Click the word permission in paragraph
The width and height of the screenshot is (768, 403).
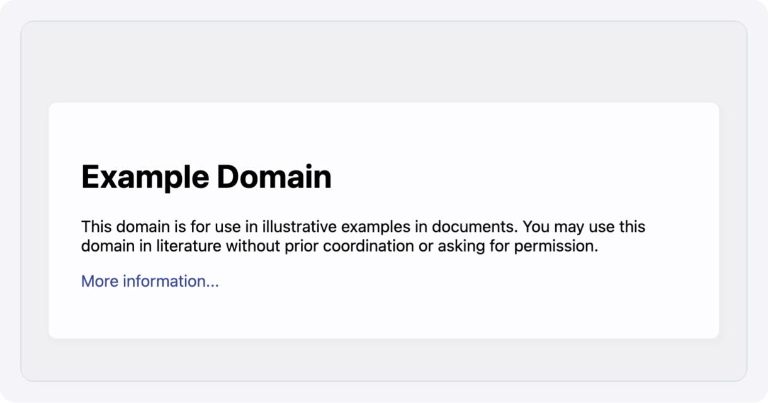click(x=556, y=246)
